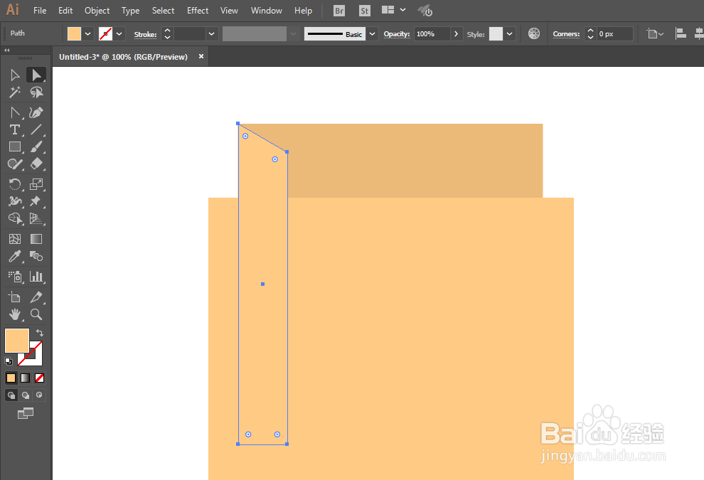Open the graphic Style dropdown
The height and width of the screenshot is (480, 704).
[509, 33]
